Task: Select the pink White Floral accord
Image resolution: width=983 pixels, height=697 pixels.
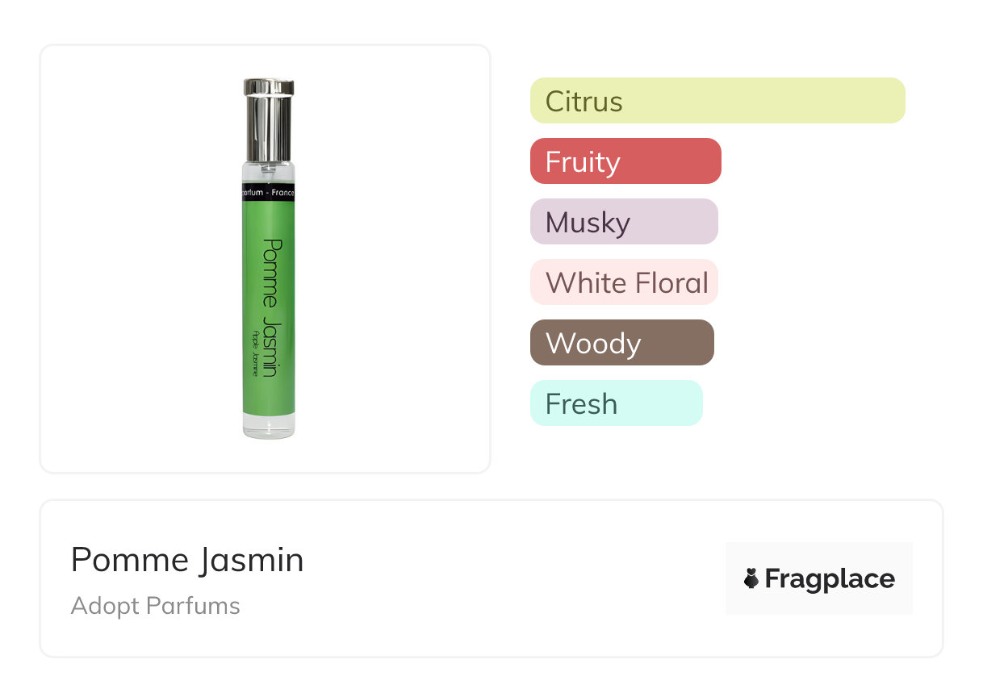Action: [624, 282]
